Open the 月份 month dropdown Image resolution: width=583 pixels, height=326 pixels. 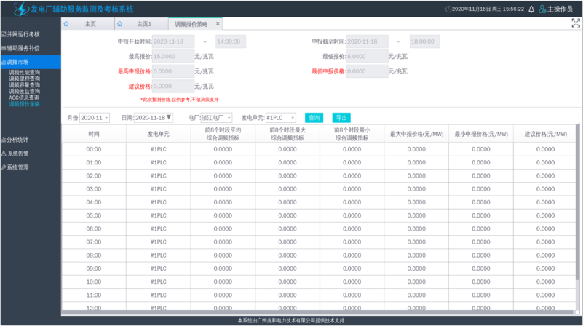click(x=95, y=118)
